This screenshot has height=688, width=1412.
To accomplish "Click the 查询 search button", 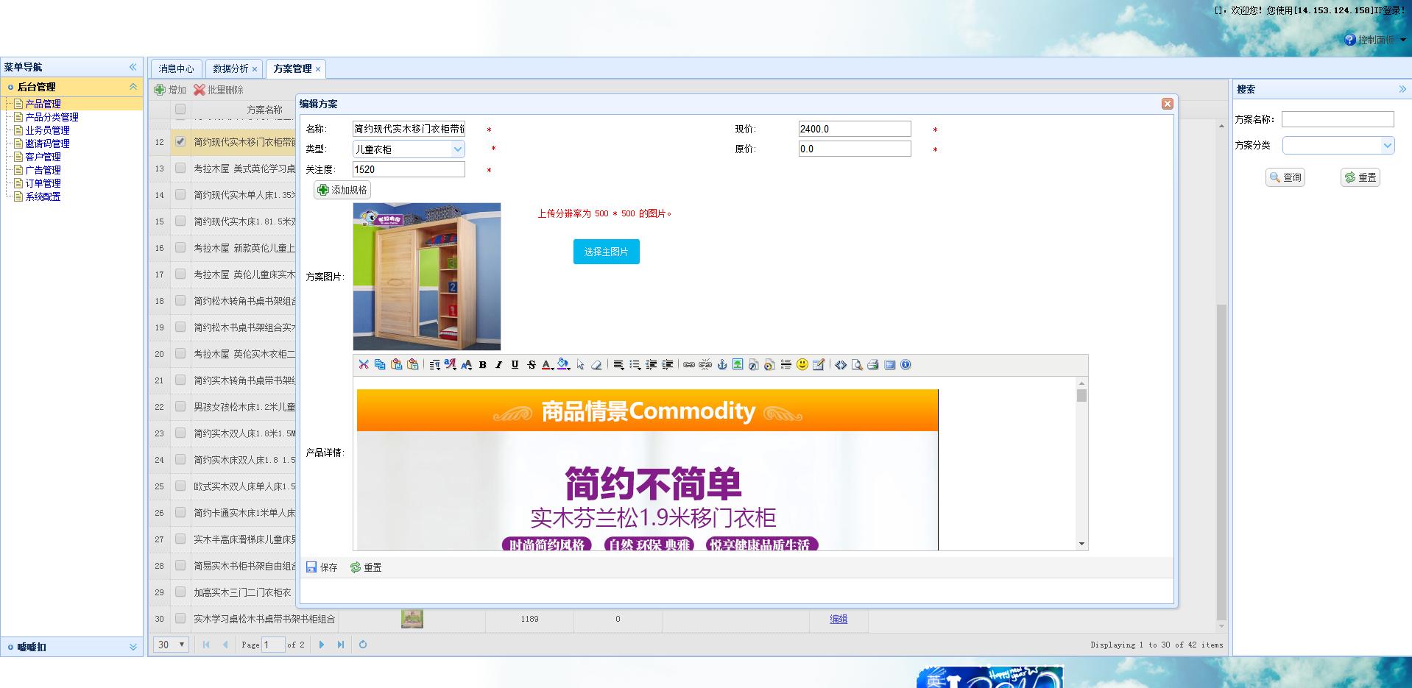I will (1285, 177).
